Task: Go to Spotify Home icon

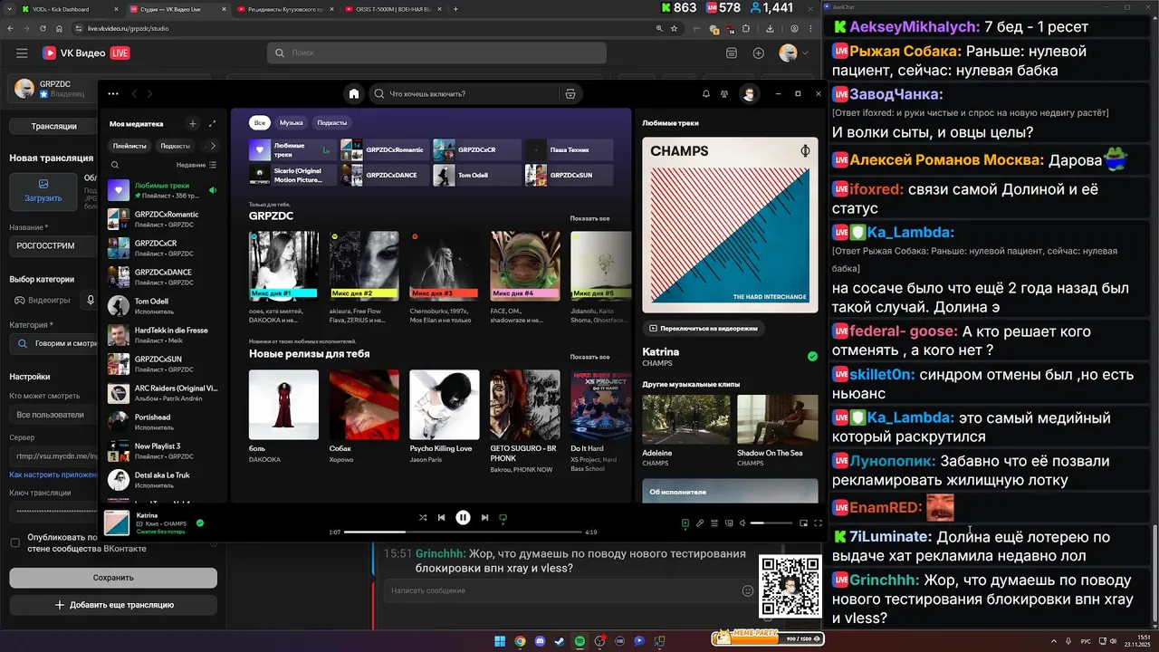Action: point(354,93)
